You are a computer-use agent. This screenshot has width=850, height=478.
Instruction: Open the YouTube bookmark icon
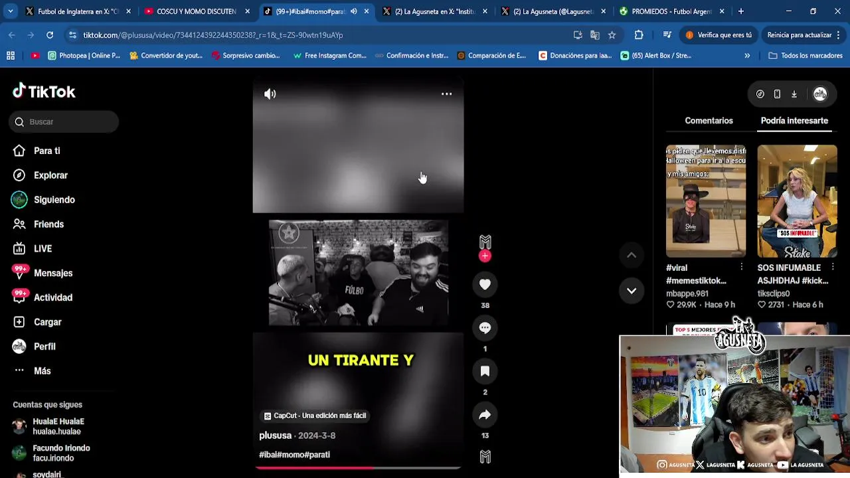pyautogui.click(x=35, y=56)
